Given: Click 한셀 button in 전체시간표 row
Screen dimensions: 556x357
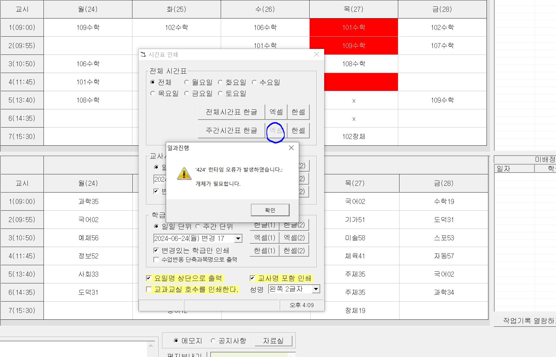Looking at the screenshot, I should tap(299, 112).
